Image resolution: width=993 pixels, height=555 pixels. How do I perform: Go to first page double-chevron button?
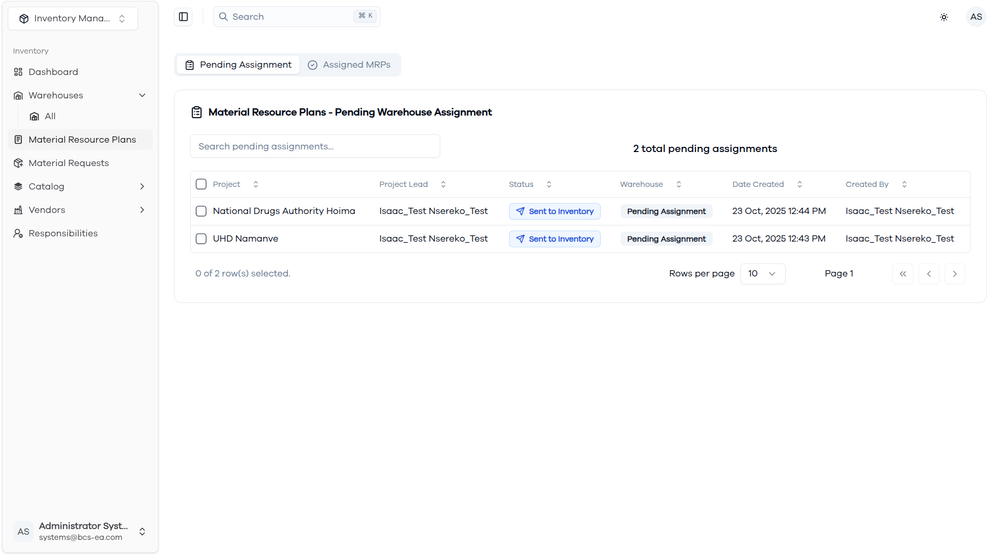pyautogui.click(x=903, y=274)
